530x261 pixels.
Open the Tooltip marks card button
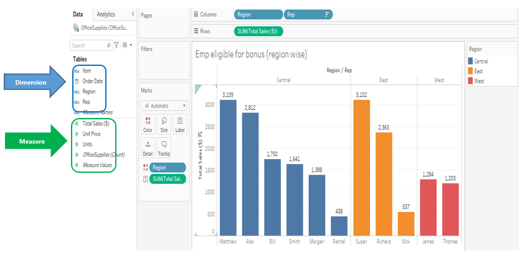point(164,148)
